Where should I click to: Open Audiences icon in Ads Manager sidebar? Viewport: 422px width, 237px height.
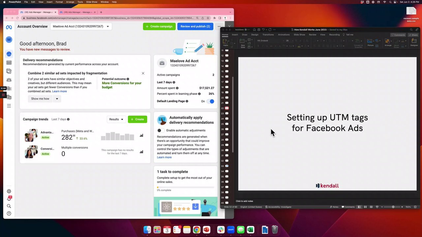[9, 80]
